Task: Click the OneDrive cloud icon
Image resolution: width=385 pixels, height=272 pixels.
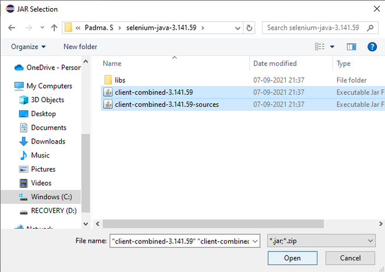Action: click(19, 68)
